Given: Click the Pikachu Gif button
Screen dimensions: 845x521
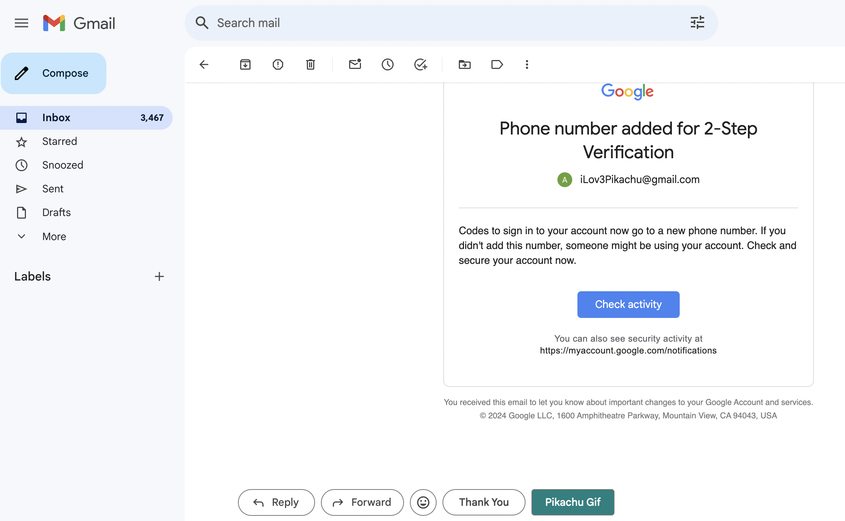Looking at the screenshot, I should pos(573,502).
